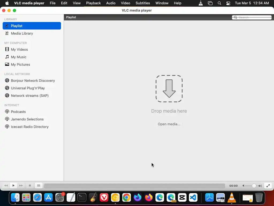This screenshot has width=274, height=206.
Task: Open the Playback menu
Action: tap(93, 3)
